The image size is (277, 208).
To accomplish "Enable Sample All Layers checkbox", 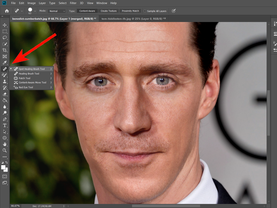I will [145, 11].
